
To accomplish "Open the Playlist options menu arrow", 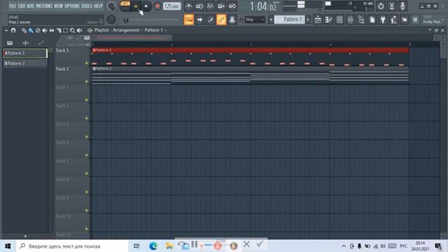I will 6,30.
